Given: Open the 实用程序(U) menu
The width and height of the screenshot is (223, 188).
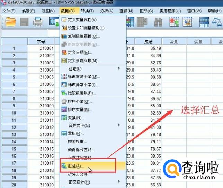Looking at the screenshot, I should point(170,11).
